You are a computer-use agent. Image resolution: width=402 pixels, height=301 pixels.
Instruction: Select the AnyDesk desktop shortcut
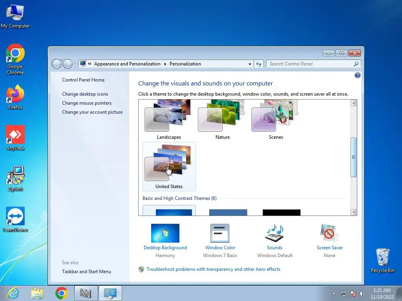coord(15,138)
